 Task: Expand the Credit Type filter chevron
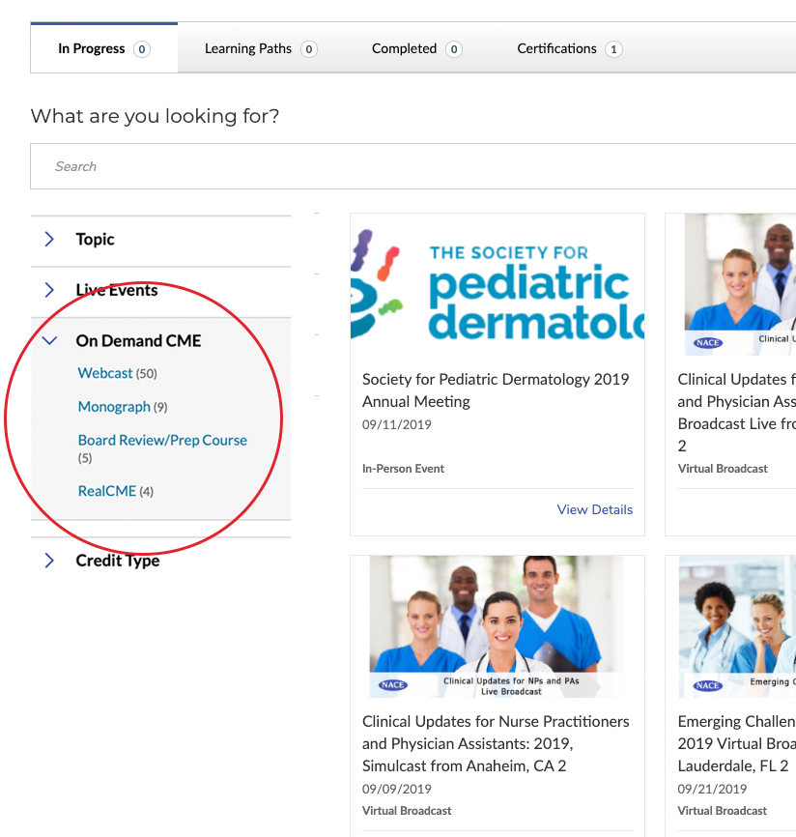click(50, 561)
